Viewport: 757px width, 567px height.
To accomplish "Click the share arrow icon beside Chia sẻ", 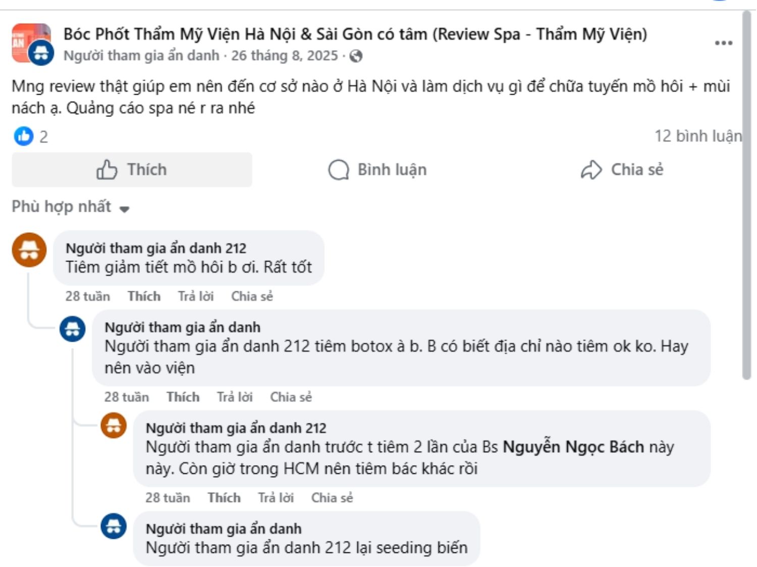I will point(591,170).
